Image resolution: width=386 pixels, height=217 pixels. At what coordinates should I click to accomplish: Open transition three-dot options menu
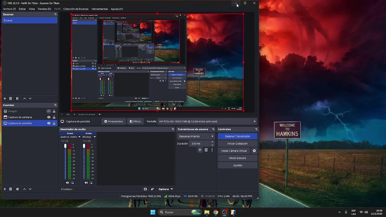[x=212, y=150]
